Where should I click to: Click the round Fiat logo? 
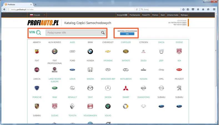[x=37, y=70]
